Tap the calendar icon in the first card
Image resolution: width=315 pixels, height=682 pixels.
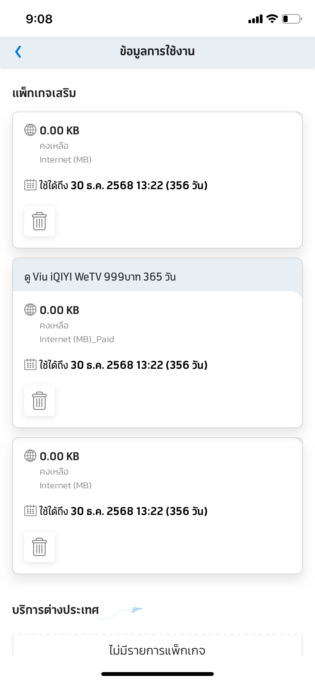tap(30, 185)
